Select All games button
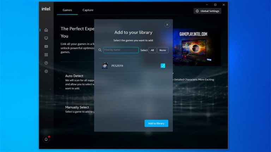Screen dimensions: 271x152 point(152,50)
